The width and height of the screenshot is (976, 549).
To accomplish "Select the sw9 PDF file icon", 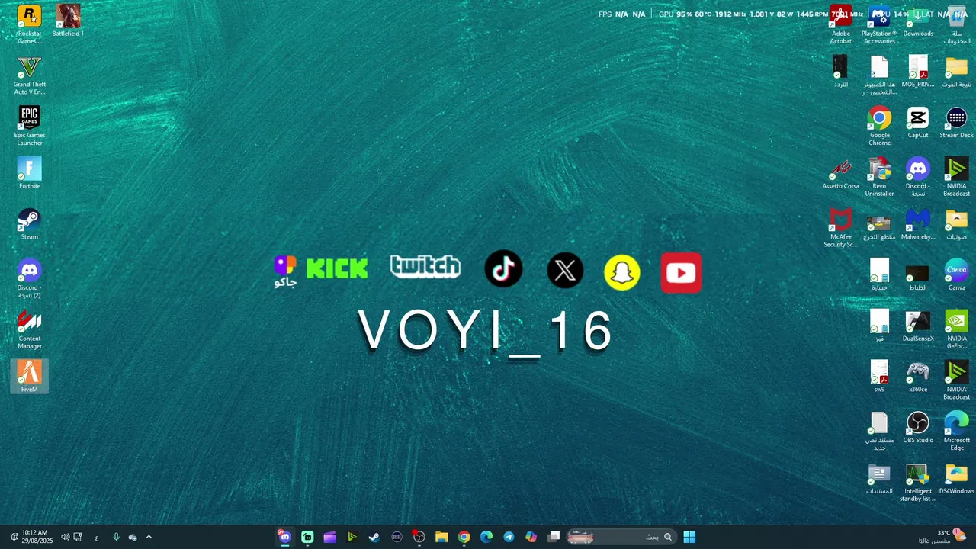I will [x=879, y=377].
